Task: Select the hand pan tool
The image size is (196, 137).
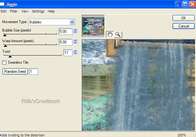Action: coord(110,34)
